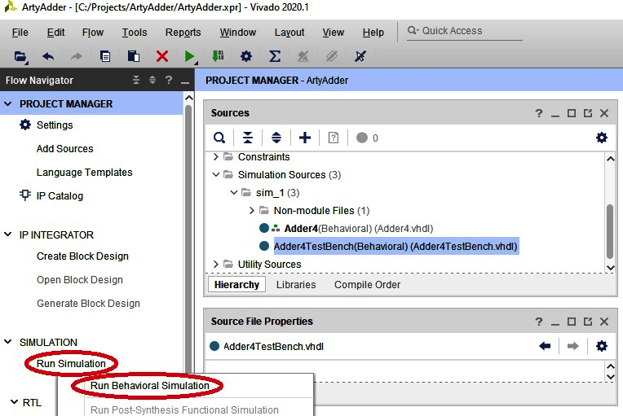Click the red X delete toolbar icon

(x=161, y=56)
